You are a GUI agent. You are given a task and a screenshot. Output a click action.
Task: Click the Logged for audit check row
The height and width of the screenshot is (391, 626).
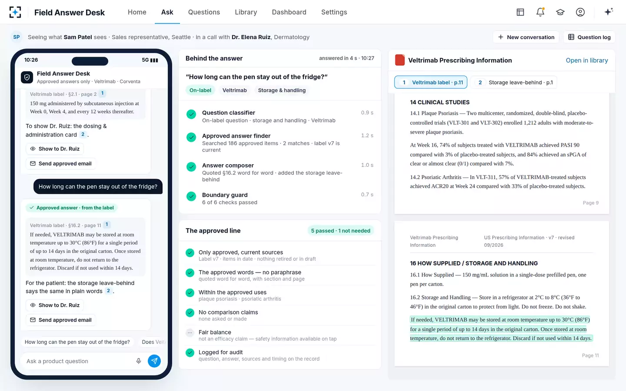pyautogui.click(x=280, y=355)
